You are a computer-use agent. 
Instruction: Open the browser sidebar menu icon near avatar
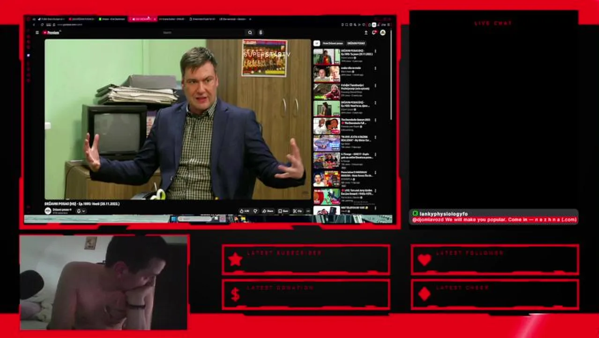[x=389, y=24]
